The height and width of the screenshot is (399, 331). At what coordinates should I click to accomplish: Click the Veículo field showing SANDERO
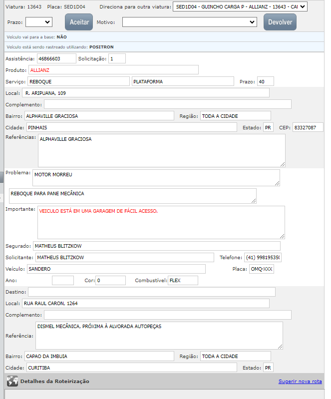tap(116, 269)
